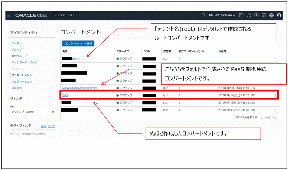Click the 2020年3月14日(土) 6:47:25 UTC date cell
Screen dimensions: 288x170
(236, 95)
